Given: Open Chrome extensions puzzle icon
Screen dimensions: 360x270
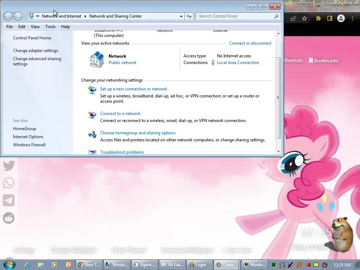Looking at the screenshot, I should pyautogui.click(x=318, y=18).
